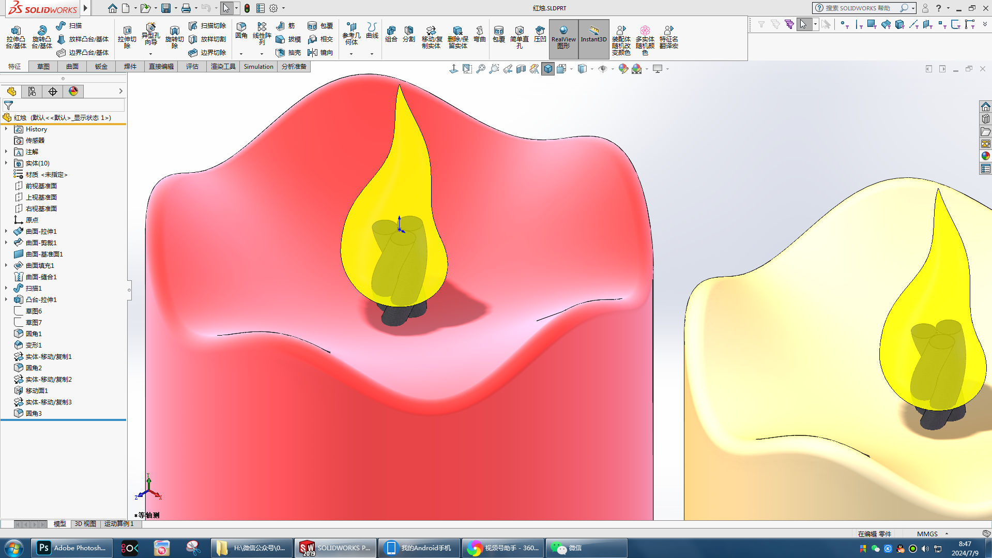The image size is (992, 558).
Task: Run 多实体随机颜色 random body colors
Action: point(645,40)
